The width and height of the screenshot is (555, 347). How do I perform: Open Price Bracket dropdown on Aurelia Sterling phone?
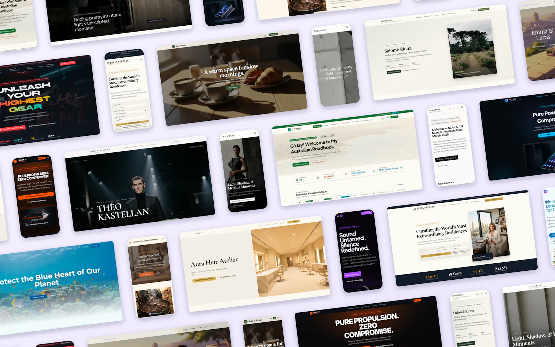(x=131, y=118)
